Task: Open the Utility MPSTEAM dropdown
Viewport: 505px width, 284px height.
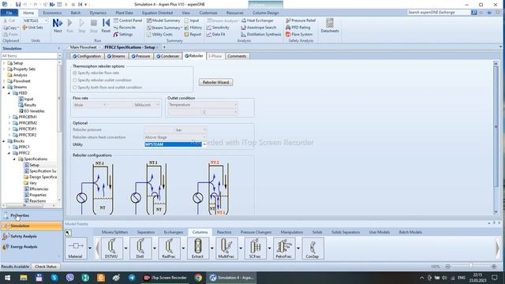Action: pyautogui.click(x=204, y=144)
